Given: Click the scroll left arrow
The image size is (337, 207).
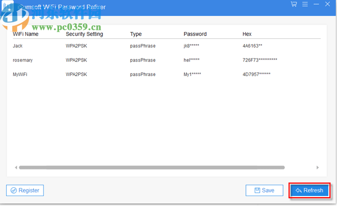Looking at the screenshot, I should (x=16, y=168).
